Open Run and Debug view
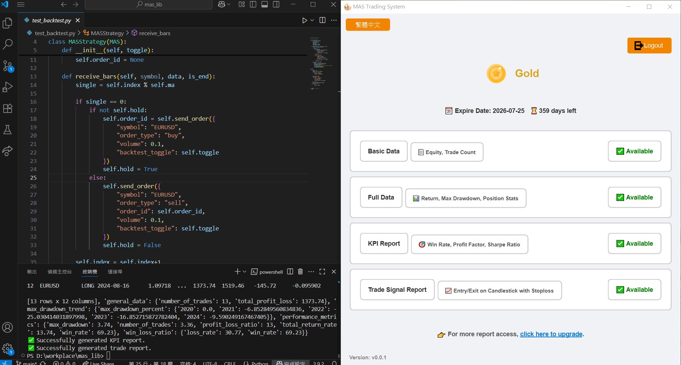 pos(7,87)
